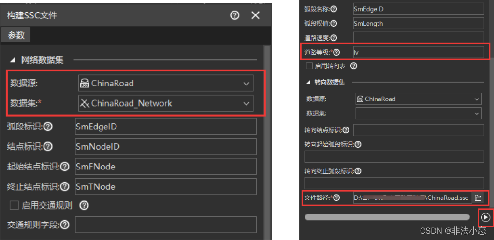The height and width of the screenshot is (240, 494).
Task: Click the SmFNode input field
Action: click(x=166, y=167)
